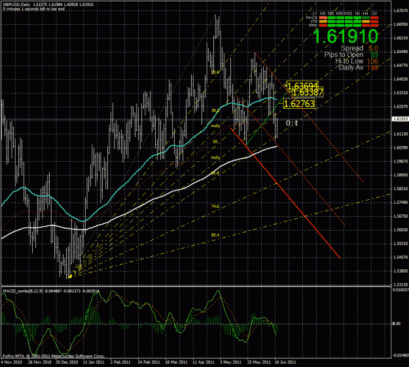Image resolution: width=409 pixels, height=367 pixels.
Task: Click the Hi to Low label
Action: click(349, 61)
